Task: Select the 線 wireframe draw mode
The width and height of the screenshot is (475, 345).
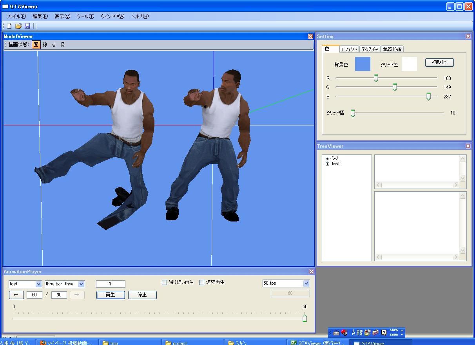Action: (x=45, y=45)
